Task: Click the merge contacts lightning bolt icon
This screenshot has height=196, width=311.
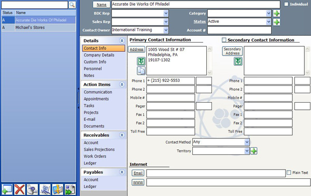Action: (x=58, y=189)
